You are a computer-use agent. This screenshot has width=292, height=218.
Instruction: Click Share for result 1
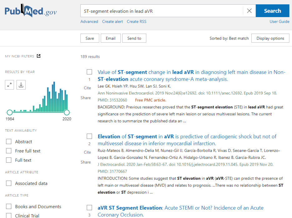coord(86,98)
